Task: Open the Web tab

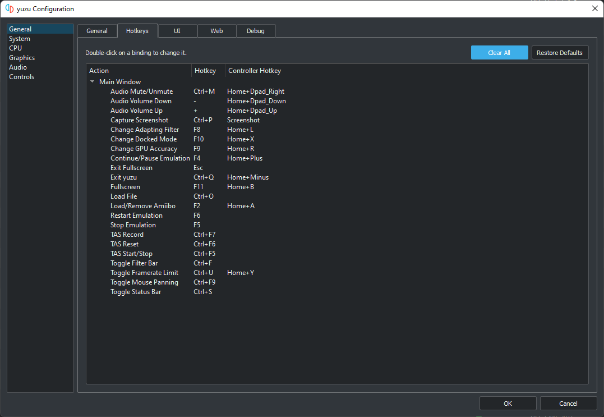Action: pyautogui.click(x=216, y=31)
